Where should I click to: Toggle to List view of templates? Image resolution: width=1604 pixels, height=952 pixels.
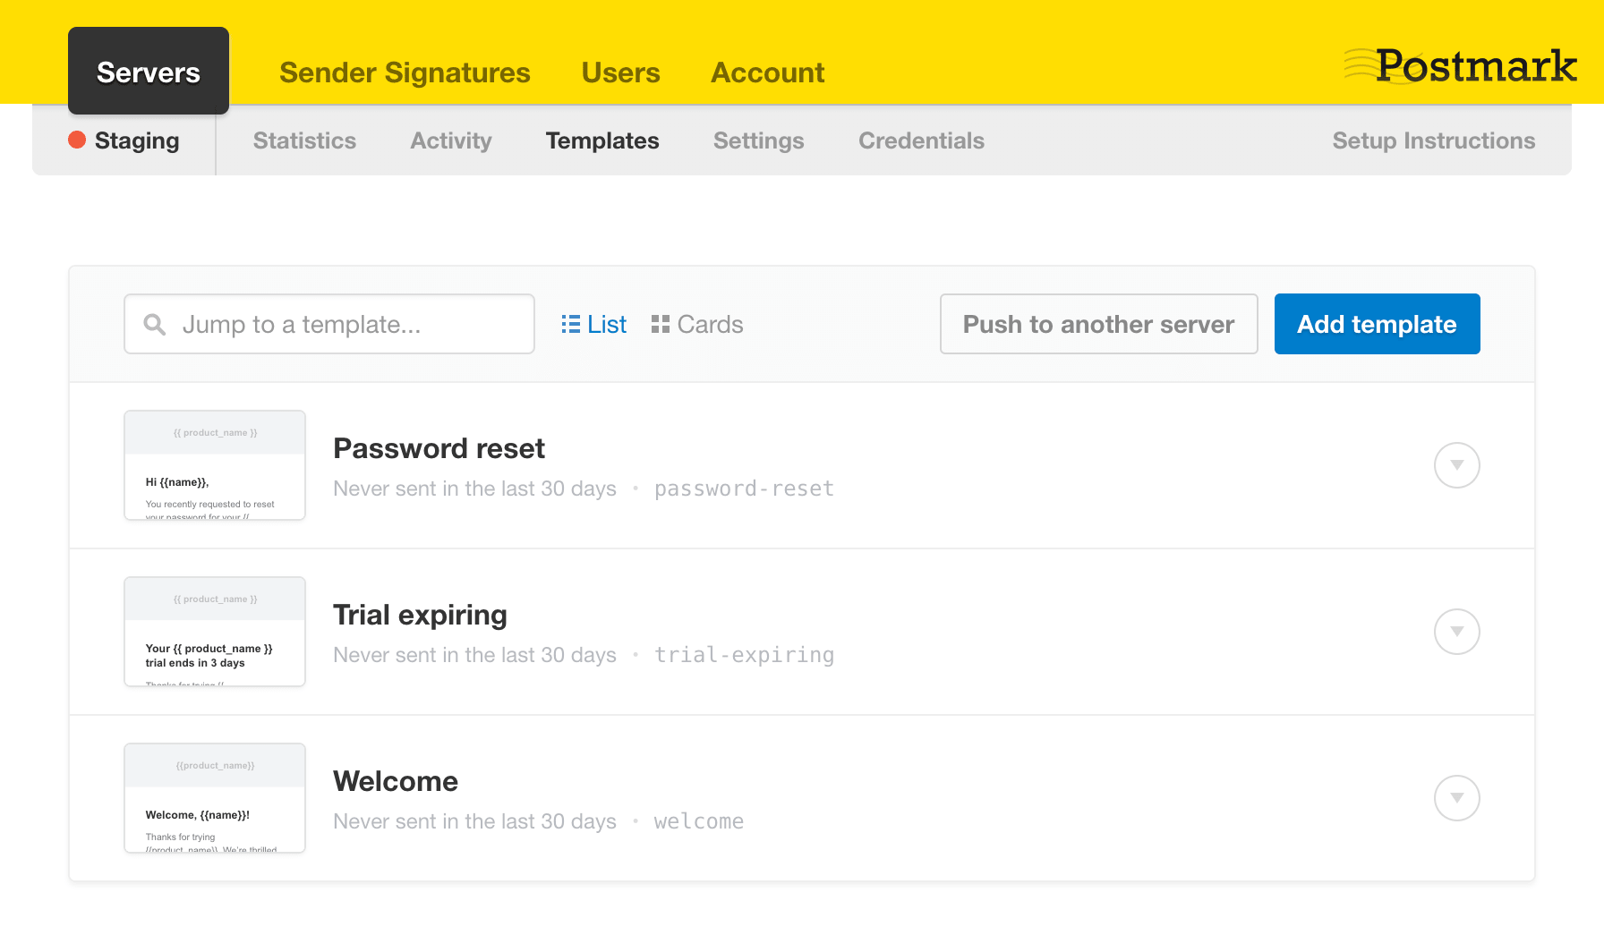[x=593, y=324]
